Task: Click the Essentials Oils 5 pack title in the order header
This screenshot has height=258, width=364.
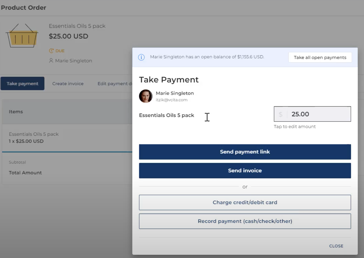Action: [77, 26]
